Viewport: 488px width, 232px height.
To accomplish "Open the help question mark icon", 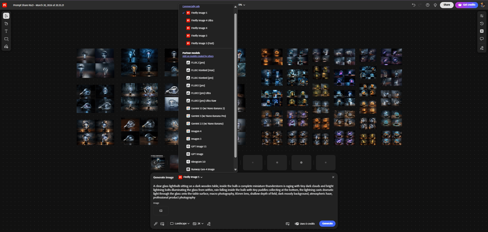I will click(x=428, y=5).
